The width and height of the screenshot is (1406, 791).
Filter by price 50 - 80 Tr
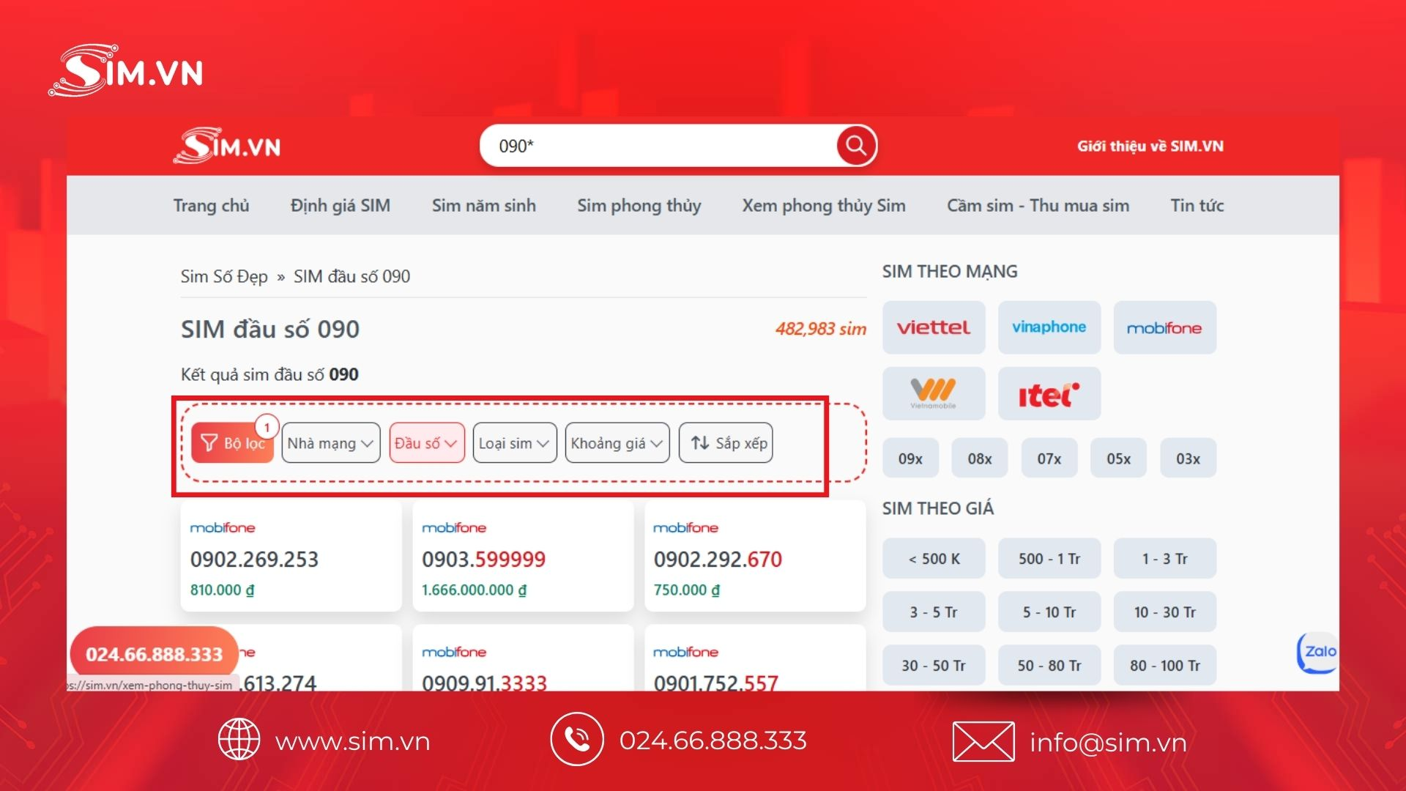1049,666
